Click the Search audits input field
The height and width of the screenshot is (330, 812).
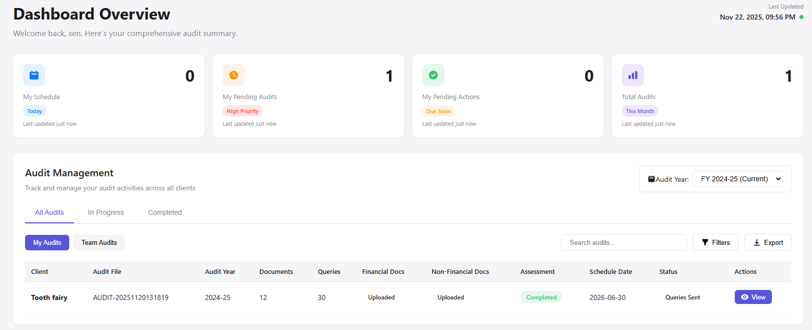623,242
